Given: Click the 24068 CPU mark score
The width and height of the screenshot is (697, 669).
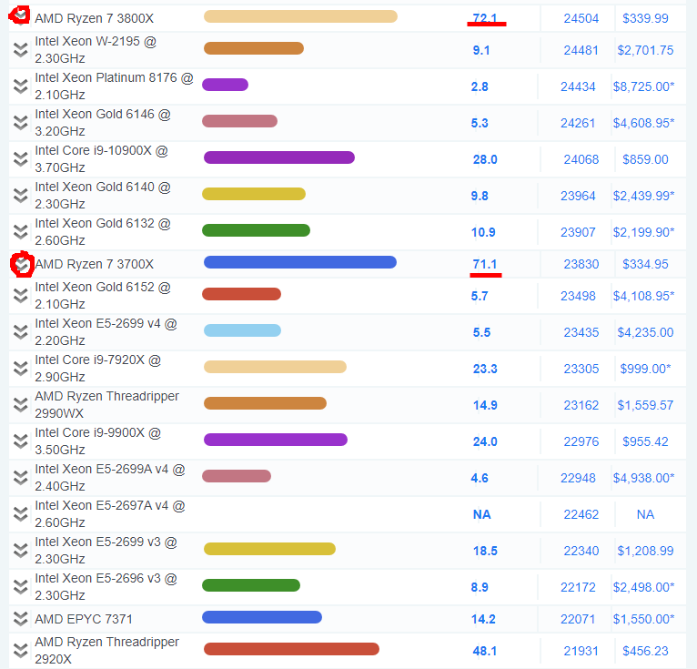Looking at the screenshot, I should pos(581,159).
